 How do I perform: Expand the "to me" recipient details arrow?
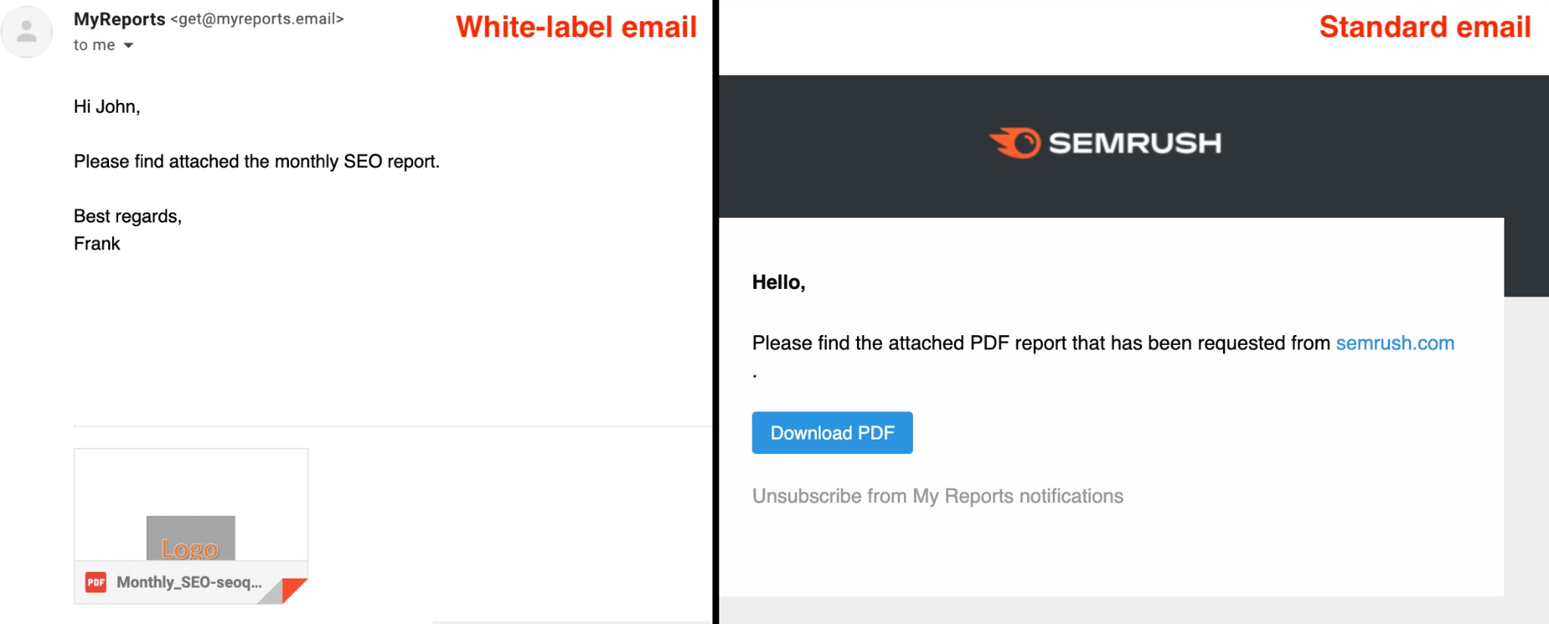pos(129,45)
